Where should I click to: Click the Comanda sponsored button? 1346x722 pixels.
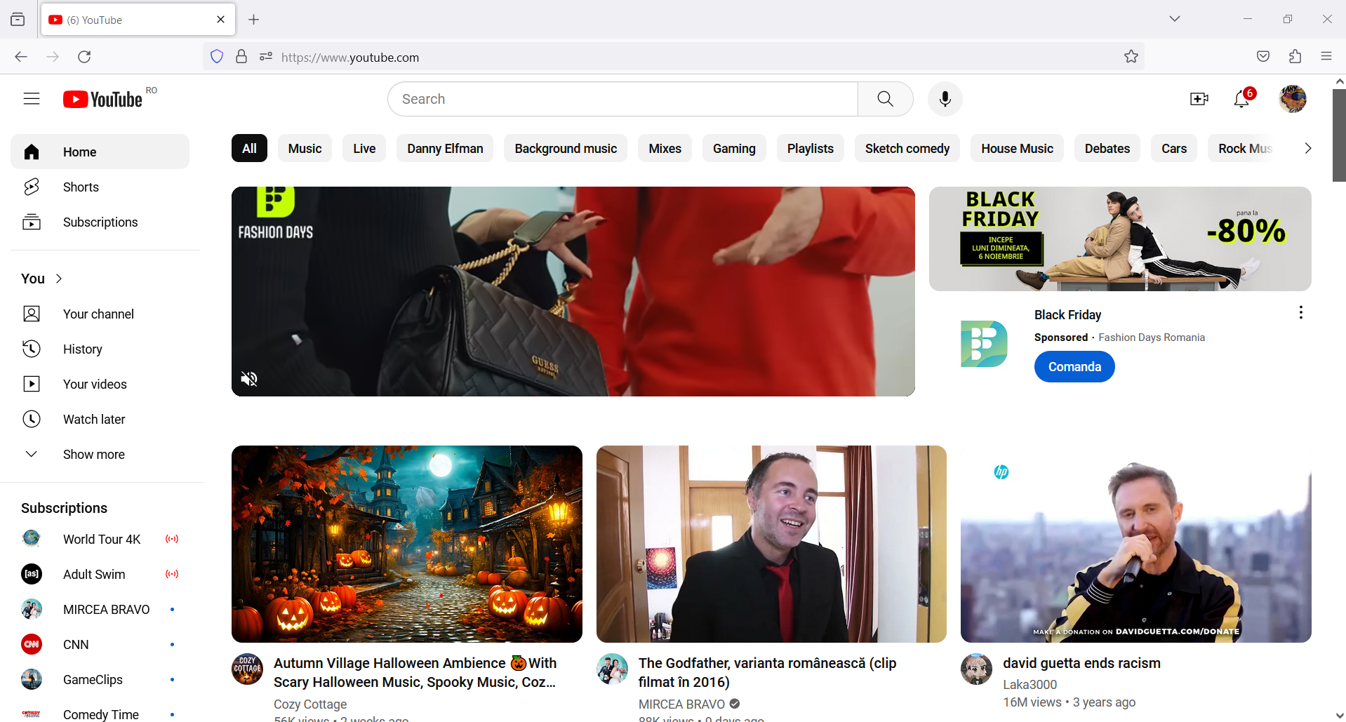point(1074,366)
